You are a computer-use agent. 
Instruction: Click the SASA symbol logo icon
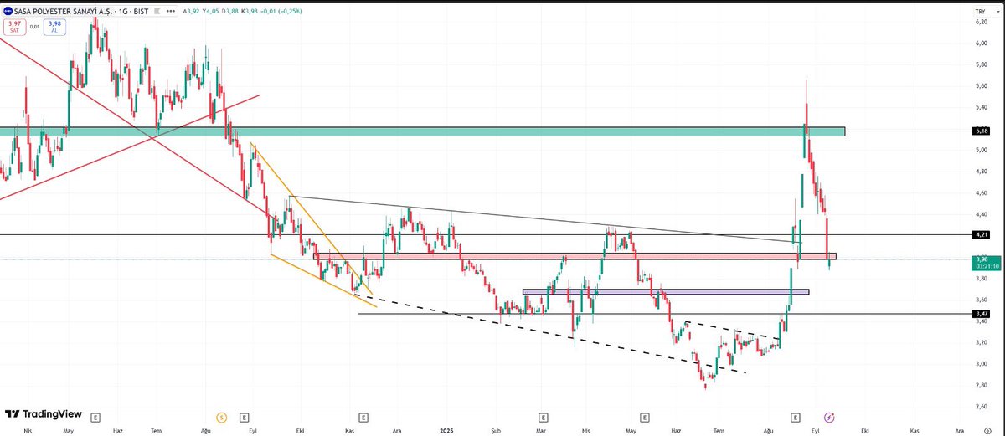tap(7, 11)
